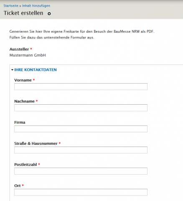Click the Ort text box
Screen dimensions: 183x201
coord(81,192)
